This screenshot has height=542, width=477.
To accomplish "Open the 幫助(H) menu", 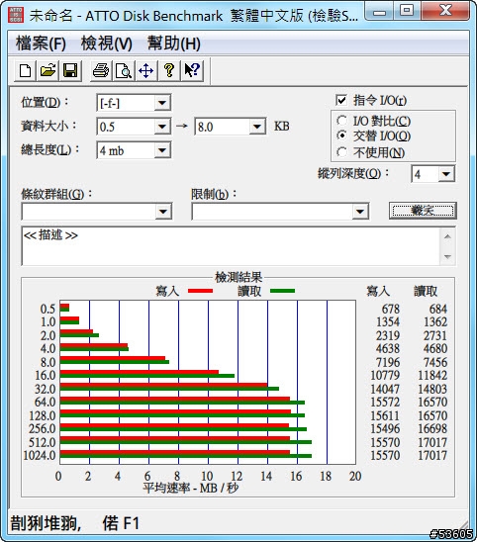I will click(174, 44).
